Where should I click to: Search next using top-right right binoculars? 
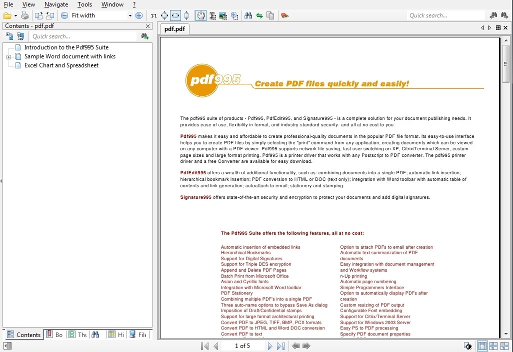pos(504,15)
